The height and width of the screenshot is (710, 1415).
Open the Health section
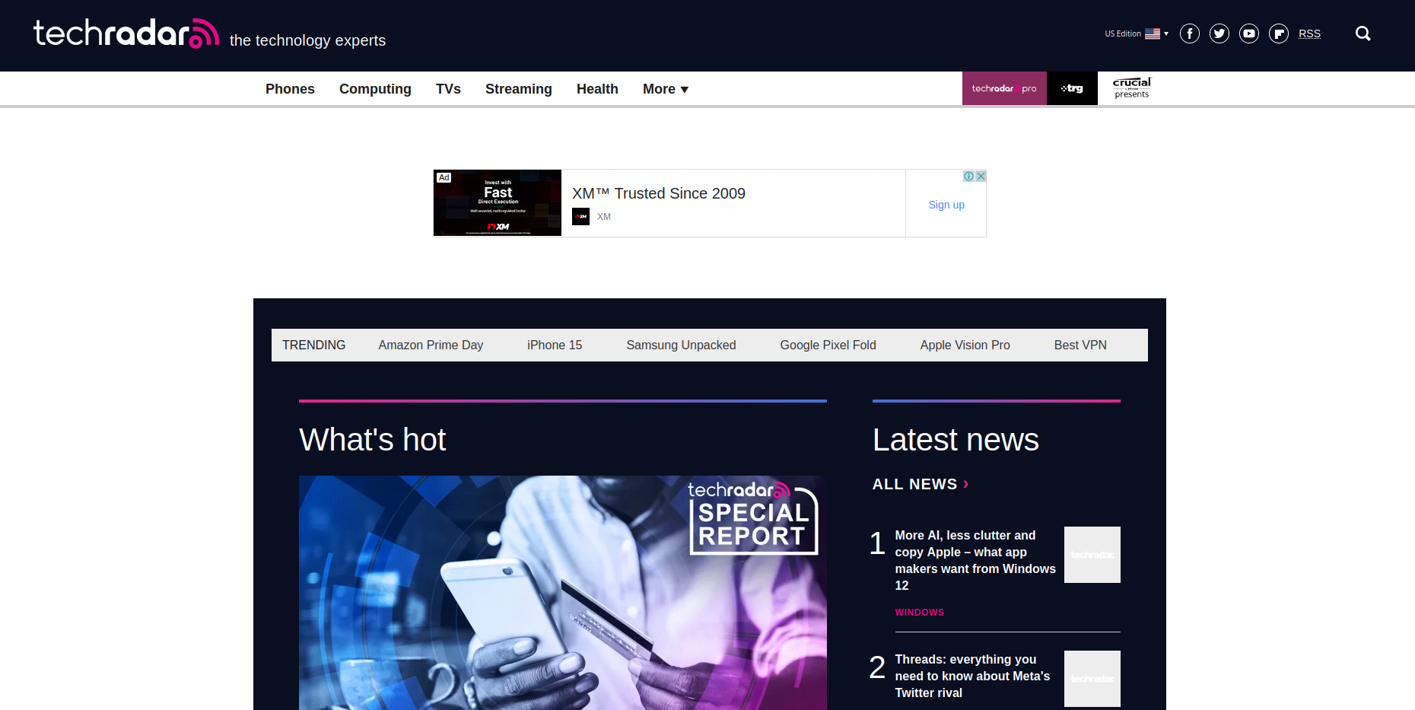[597, 89]
